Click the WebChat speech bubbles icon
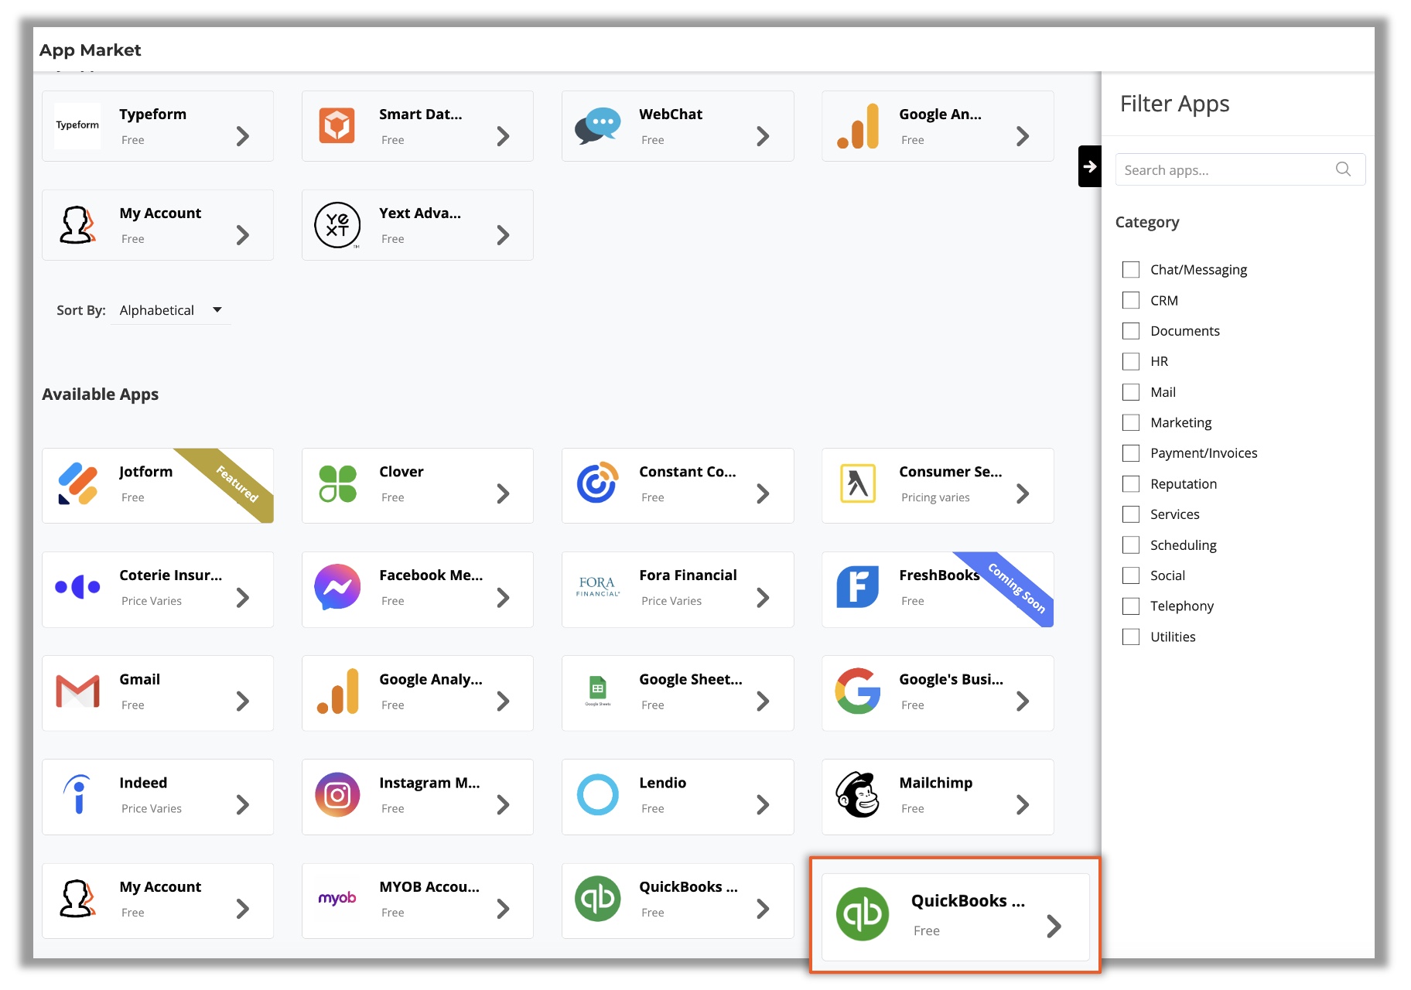 tap(598, 125)
